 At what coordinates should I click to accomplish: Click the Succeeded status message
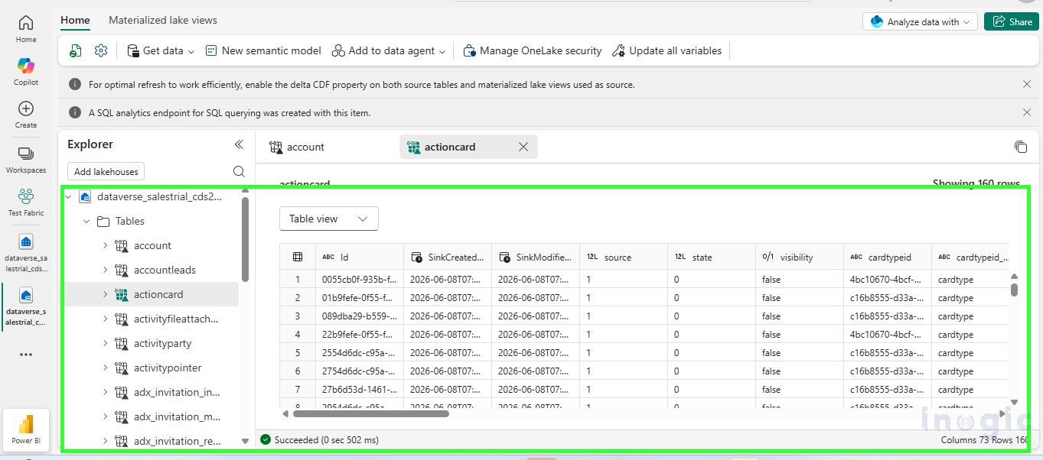[x=319, y=439]
